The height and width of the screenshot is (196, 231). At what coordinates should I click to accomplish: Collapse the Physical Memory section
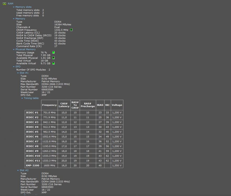tap(14, 49)
